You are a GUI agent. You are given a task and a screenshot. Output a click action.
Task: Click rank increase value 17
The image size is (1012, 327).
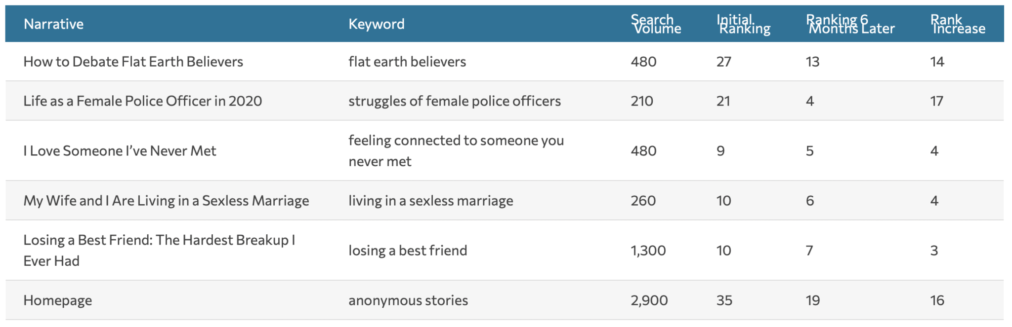coord(937,101)
